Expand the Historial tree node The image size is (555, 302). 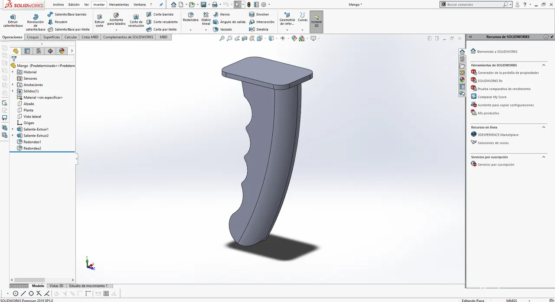[x=13, y=72]
